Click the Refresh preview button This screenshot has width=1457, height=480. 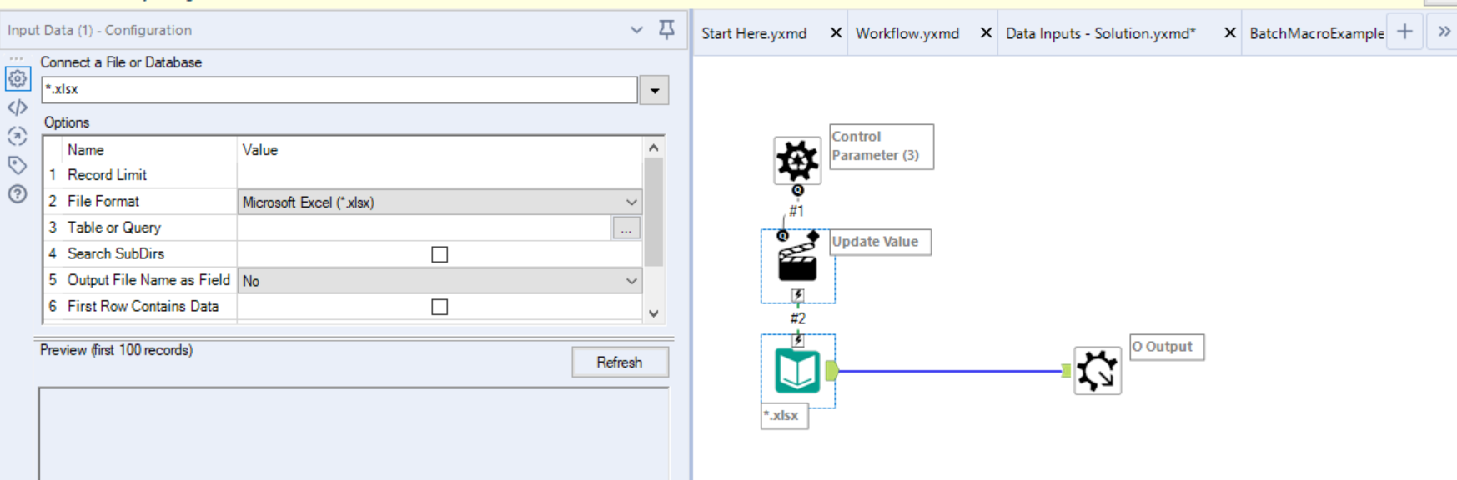point(619,362)
